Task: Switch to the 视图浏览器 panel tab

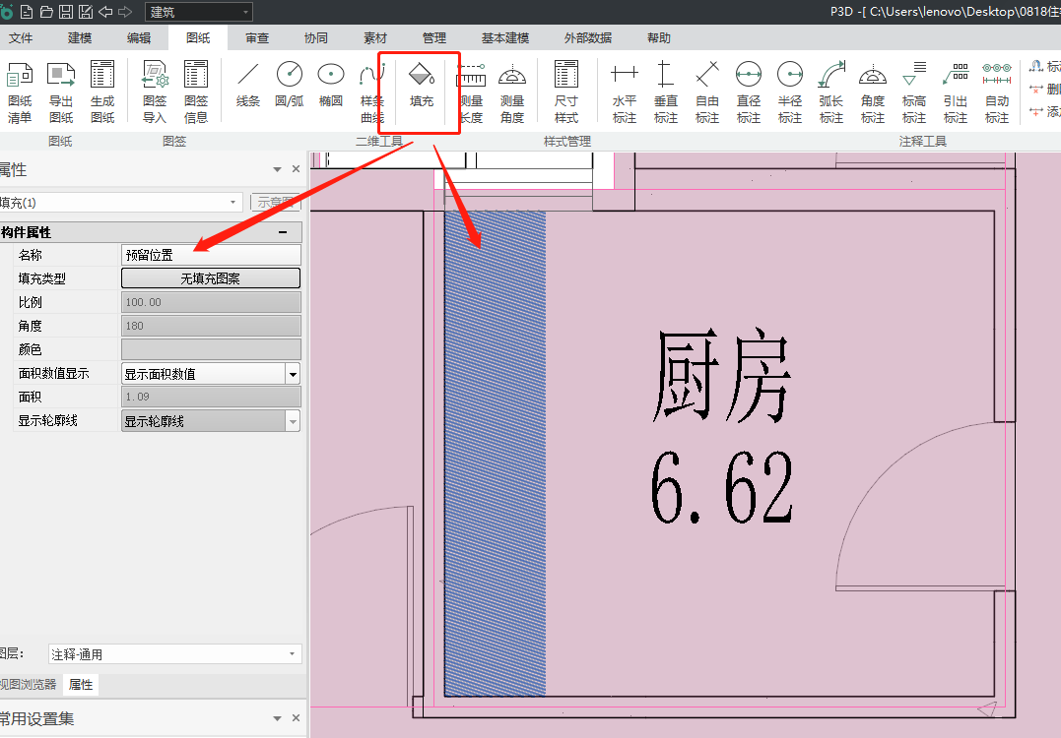Action: 28,685
